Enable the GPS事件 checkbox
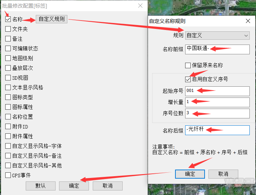This screenshot has width=256, height=195. 8,175
